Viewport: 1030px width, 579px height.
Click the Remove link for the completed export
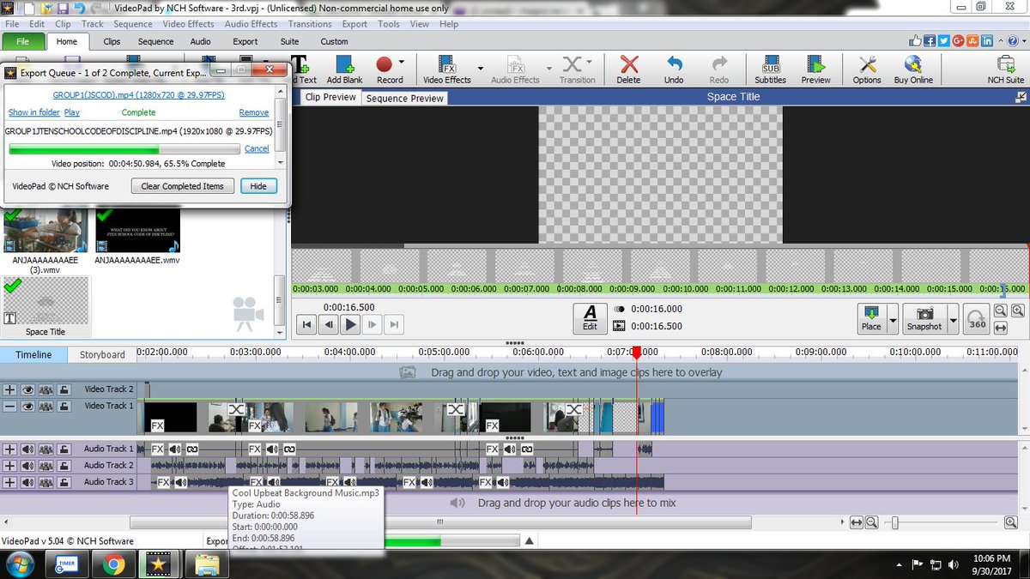(x=254, y=112)
